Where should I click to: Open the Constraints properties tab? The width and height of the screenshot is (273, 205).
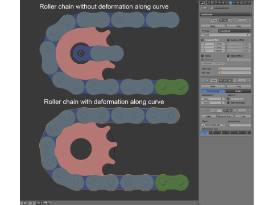(227, 3)
